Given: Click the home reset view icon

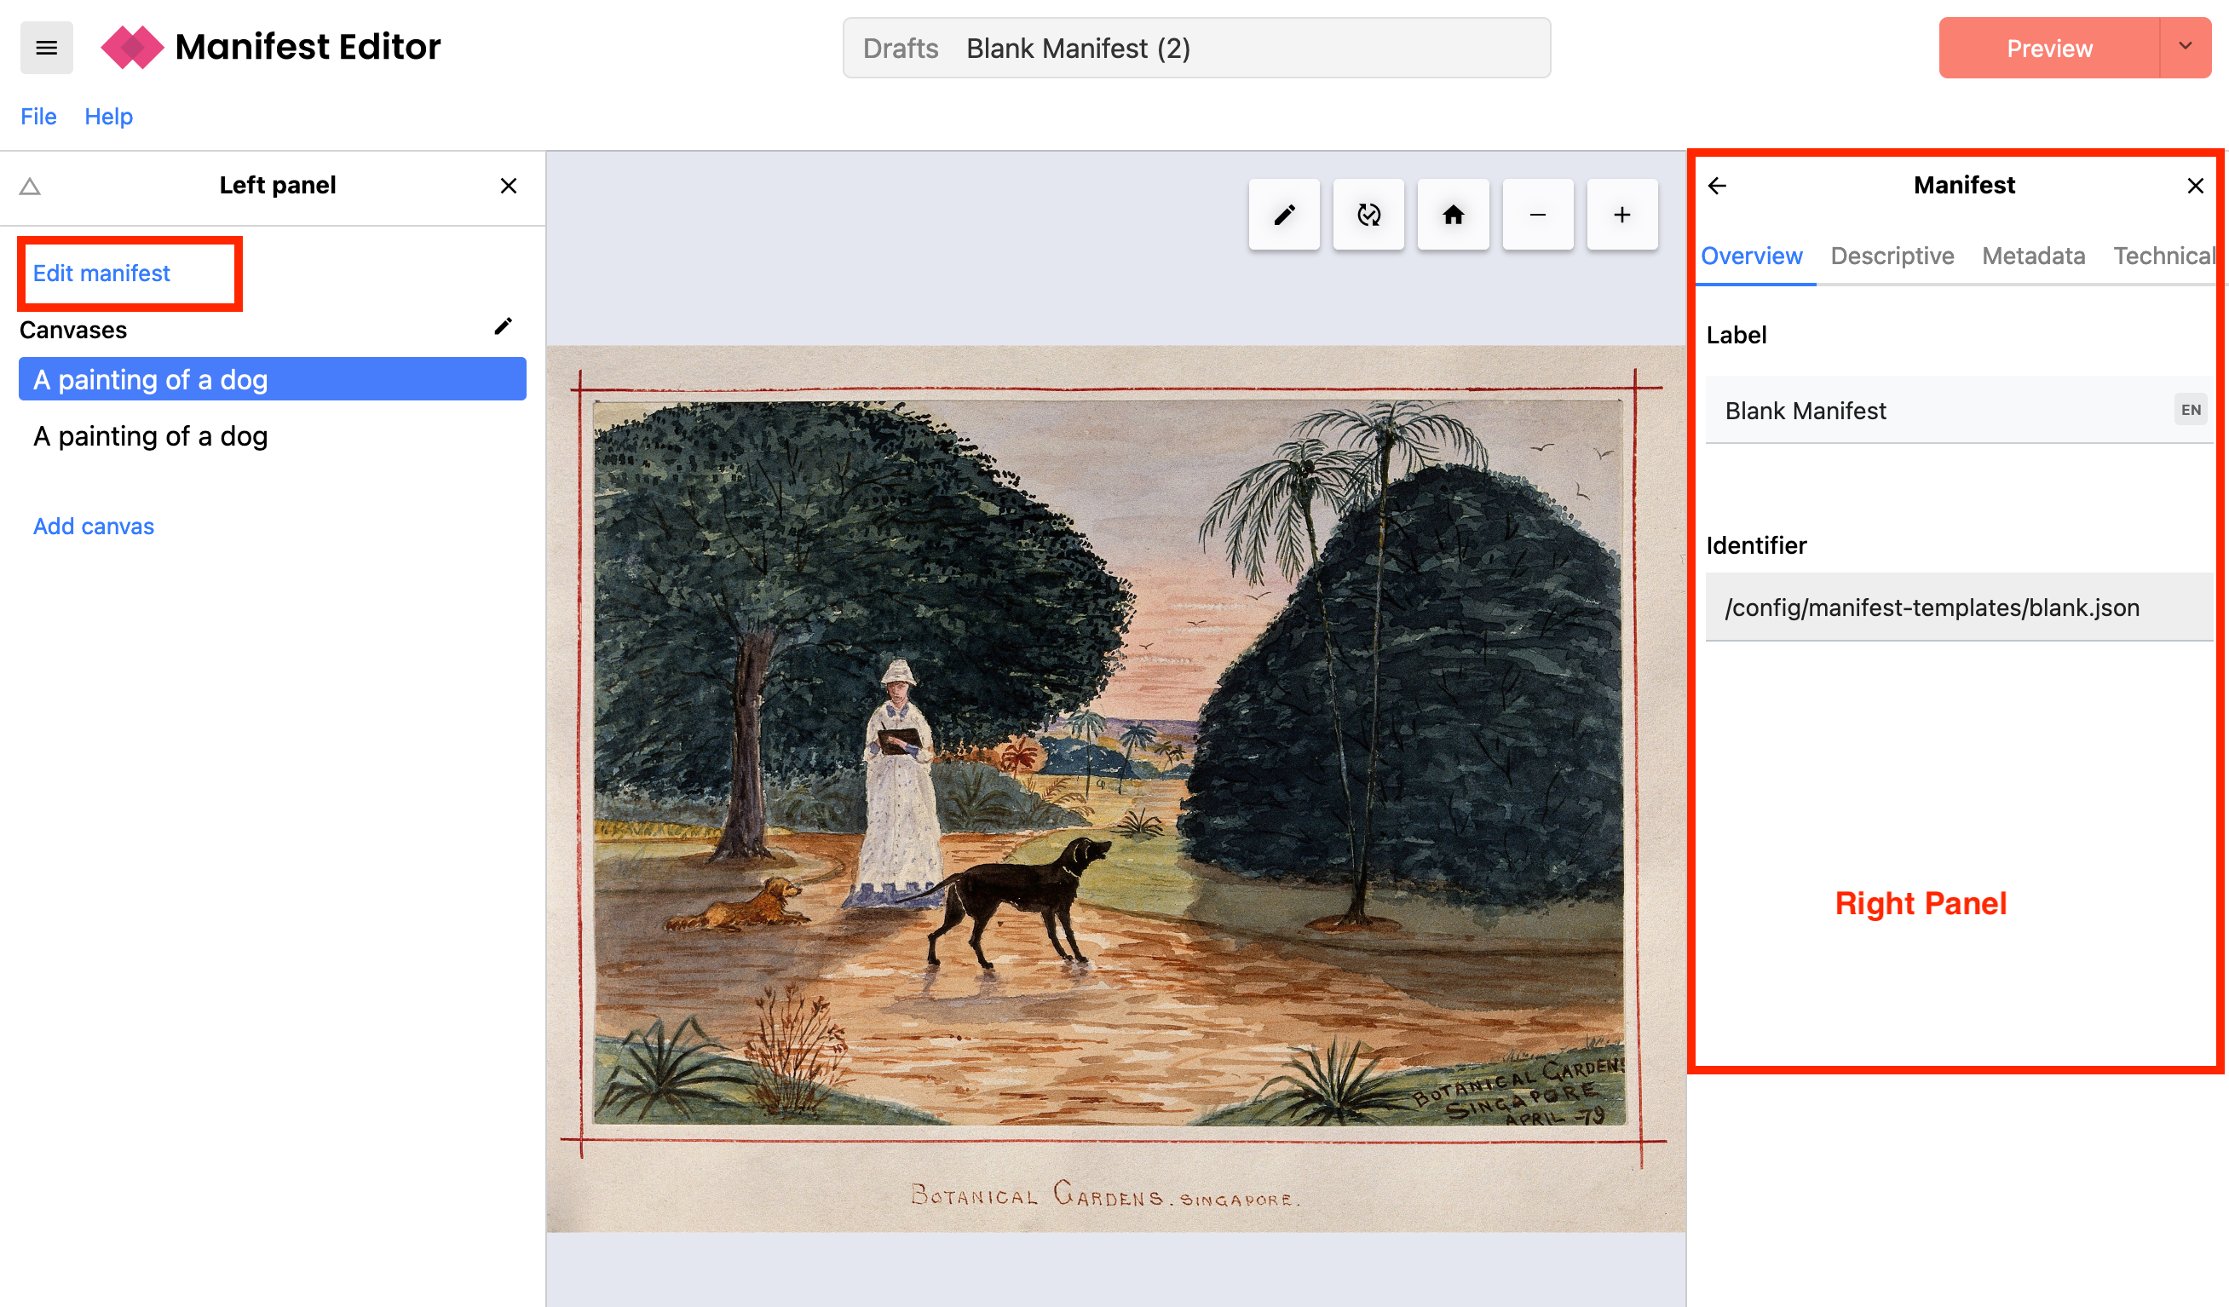Looking at the screenshot, I should pyautogui.click(x=1454, y=215).
